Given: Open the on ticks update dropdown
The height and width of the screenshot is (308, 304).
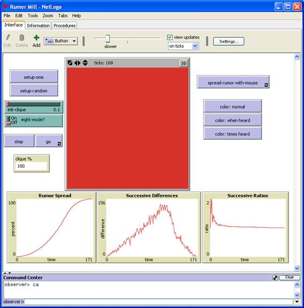Looking at the screenshot, I should tap(183, 46).
